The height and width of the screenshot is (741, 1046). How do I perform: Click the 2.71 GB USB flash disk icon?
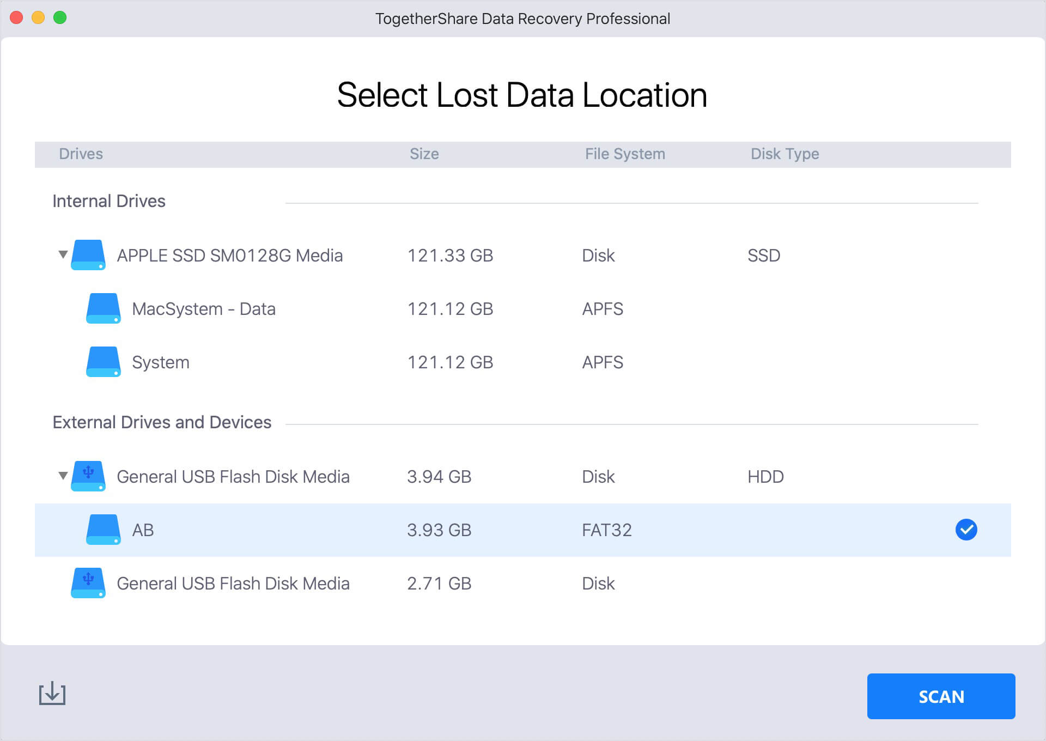point(88,583)
